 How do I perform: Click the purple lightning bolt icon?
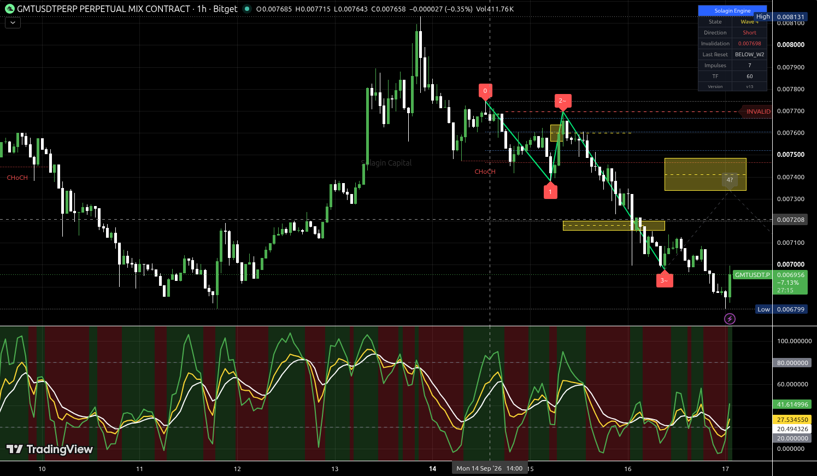point(730,319)
